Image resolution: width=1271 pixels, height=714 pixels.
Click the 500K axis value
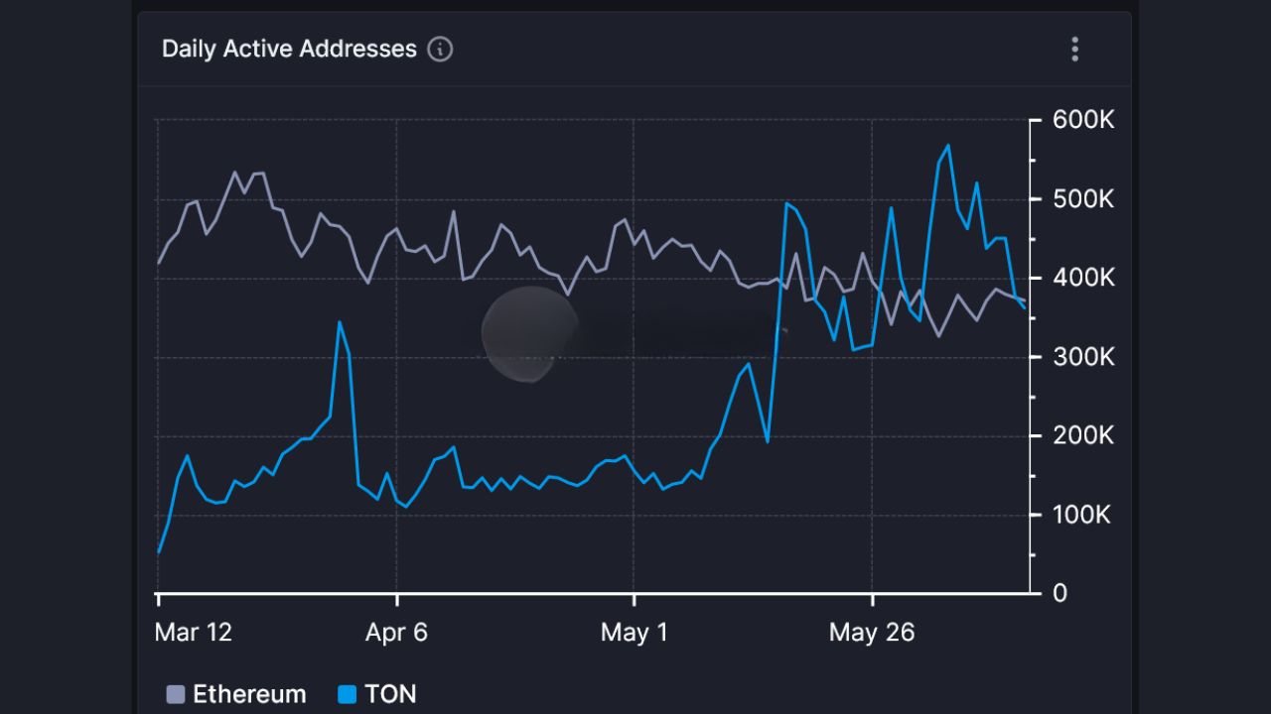tap(1083, 199)
